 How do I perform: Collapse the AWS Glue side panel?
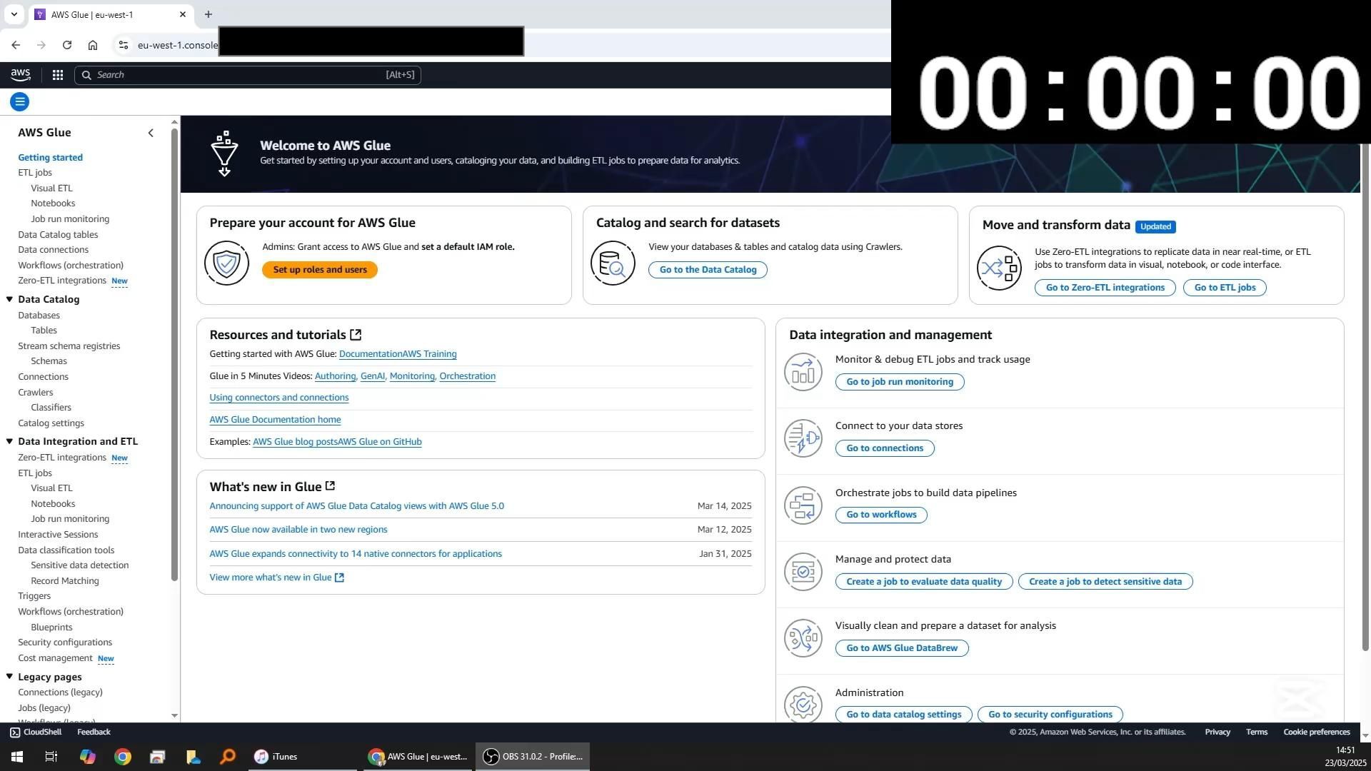pos(151,133)
